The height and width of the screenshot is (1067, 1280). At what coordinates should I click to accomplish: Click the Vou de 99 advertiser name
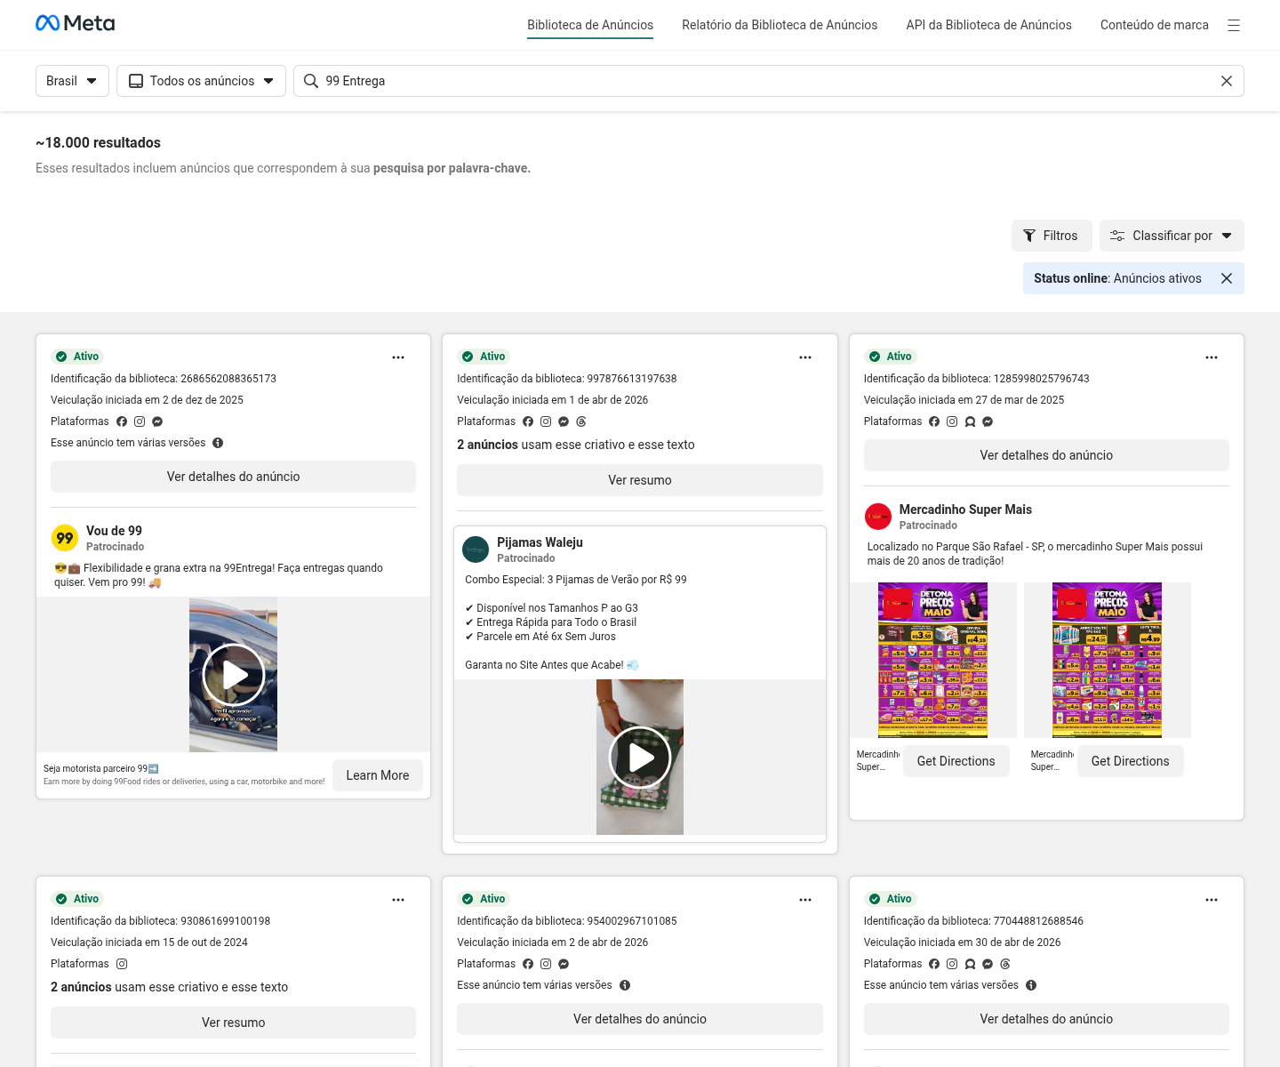[114, 531]
